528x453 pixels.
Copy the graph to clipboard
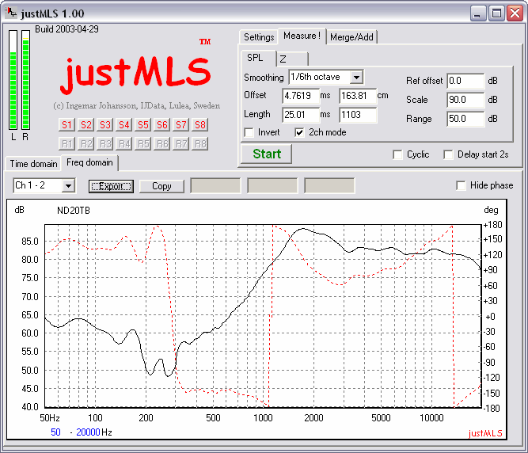(161, 186)
